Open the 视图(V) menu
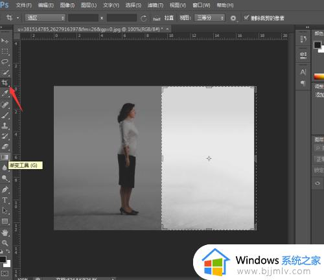This screenshot has width=324, height=280. pos(178,5)
